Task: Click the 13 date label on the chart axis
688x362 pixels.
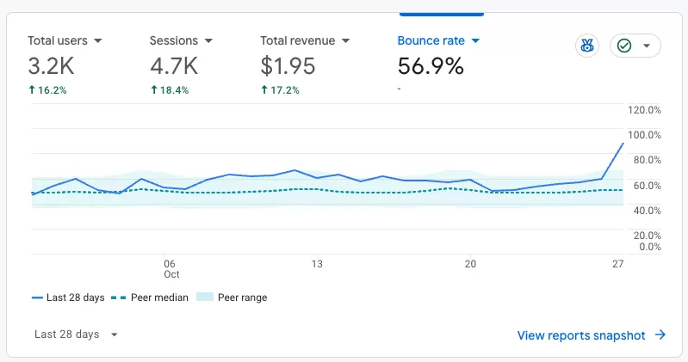Action: pyautogui.click(x=317, y=264)
